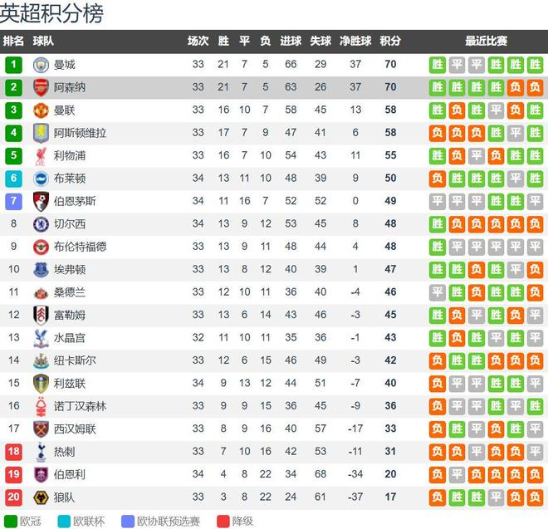548x529 pixels.
Task: Click the Aston Villa crest icon
Action: coord(41,133)
